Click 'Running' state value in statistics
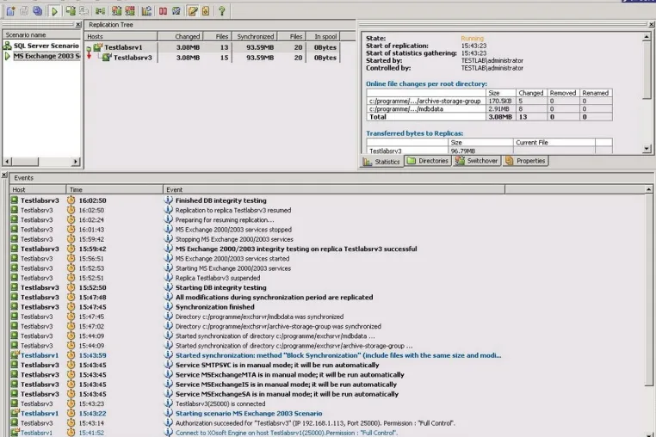656x437 pixels. coord(473,38)
